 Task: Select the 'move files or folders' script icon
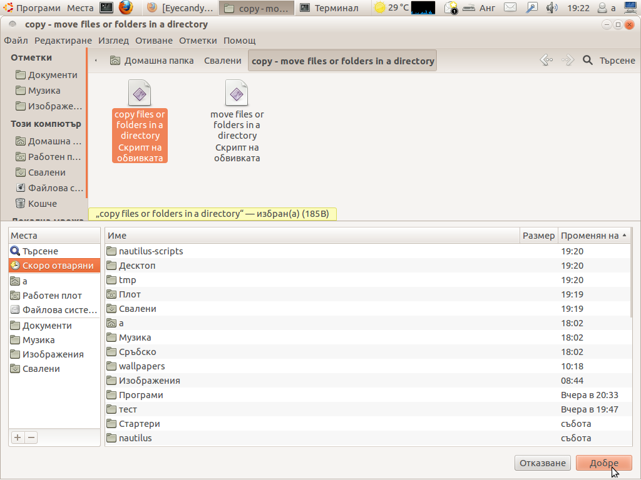(x=237, y=92)
